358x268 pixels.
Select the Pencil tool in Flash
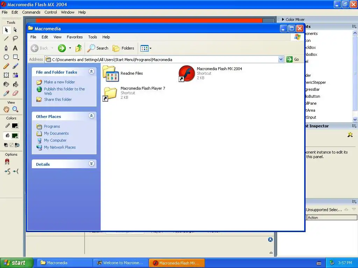pos(6,66)
